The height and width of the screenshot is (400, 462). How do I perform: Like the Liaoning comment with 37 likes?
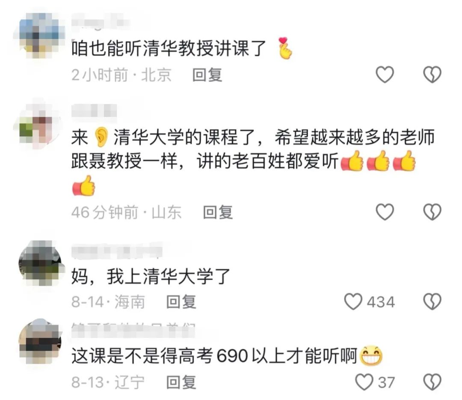click(364, 382)
